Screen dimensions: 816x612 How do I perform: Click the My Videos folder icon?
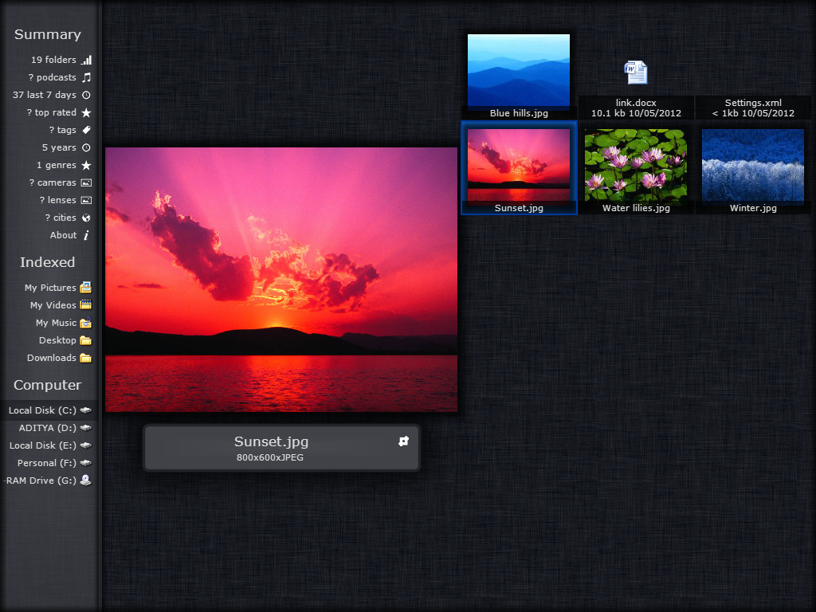coord(85,305)
